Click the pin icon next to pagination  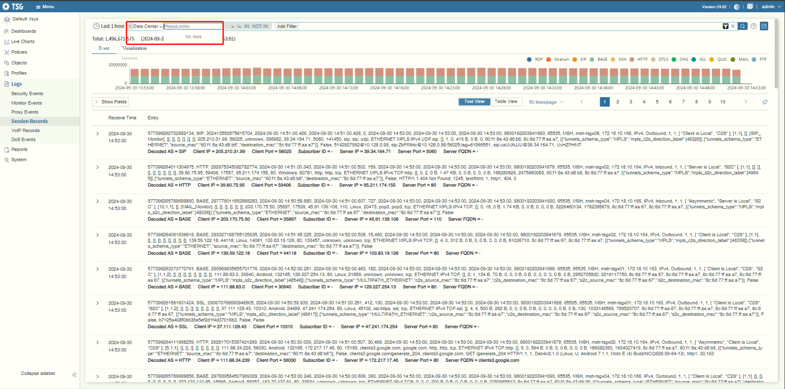(765, 102)
